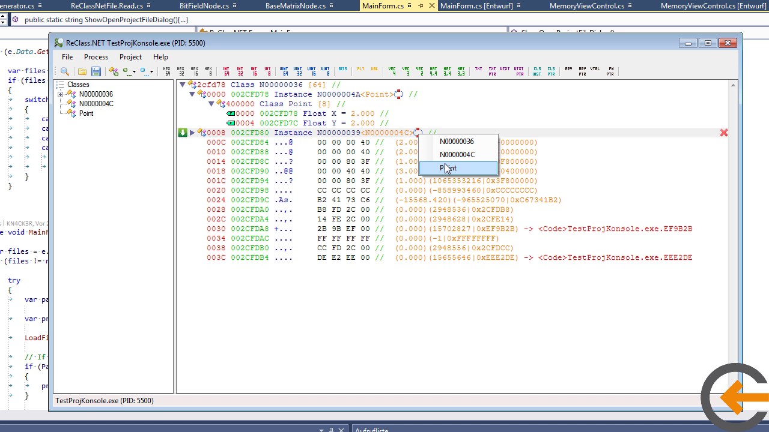Screen dimensions: 769x432
Task: Select the UINT 8 node type
Action: pos(326,71)
